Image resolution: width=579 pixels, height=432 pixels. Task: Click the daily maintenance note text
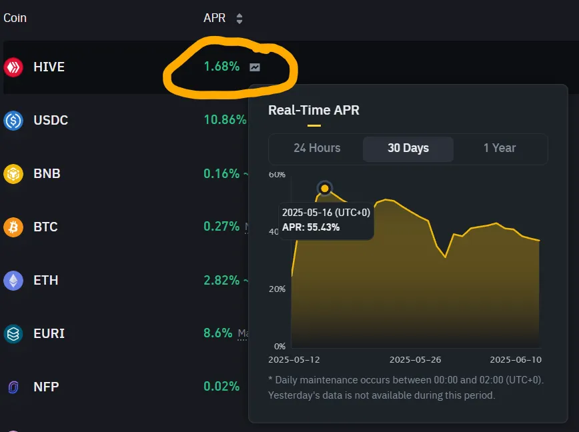click(x=406, y=387)
